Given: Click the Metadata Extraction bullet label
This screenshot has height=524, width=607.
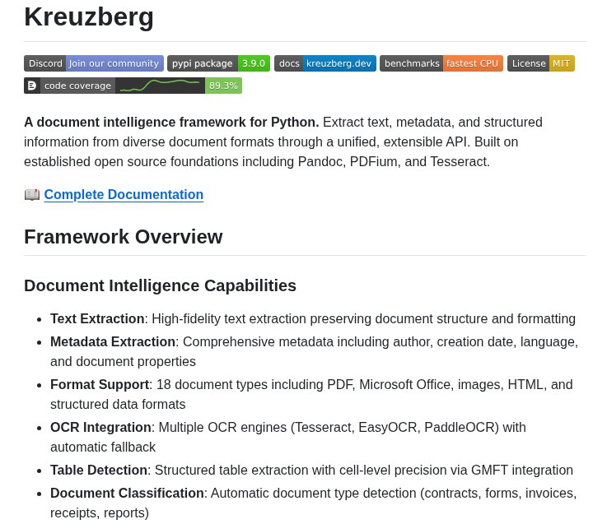Looking at the screenshot, I should tap(113, 342).
